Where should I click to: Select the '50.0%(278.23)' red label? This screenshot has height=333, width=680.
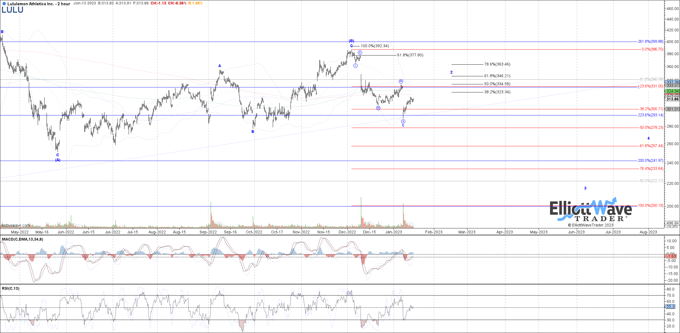point(651,128)
